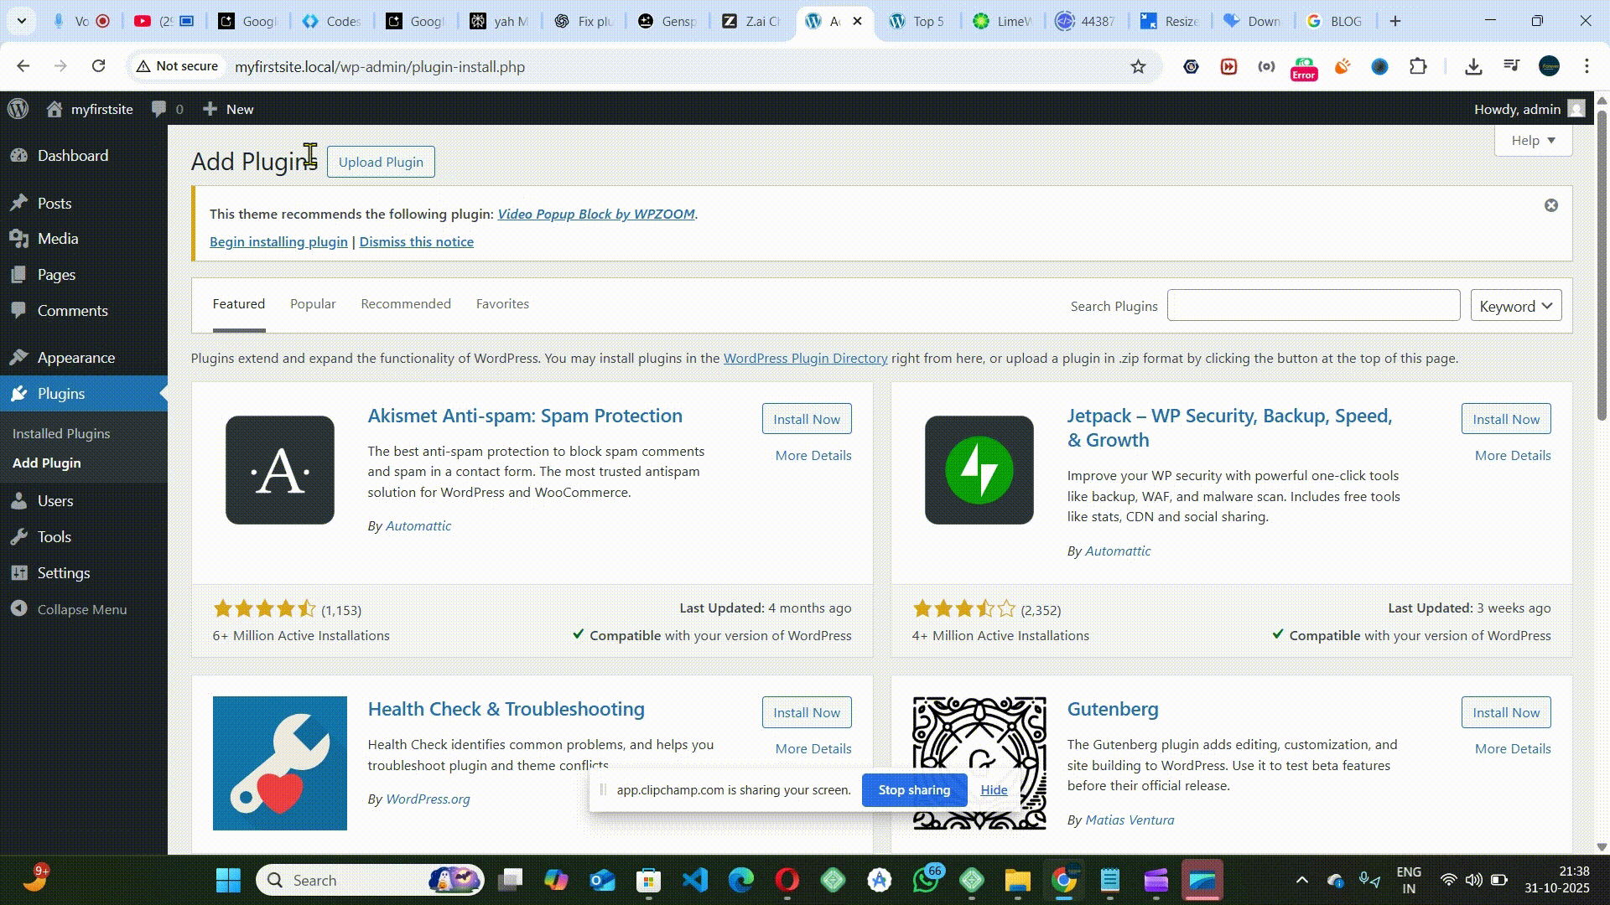Install the Jetpack plugin now

pyautogui.click(x=1505, y=419)
